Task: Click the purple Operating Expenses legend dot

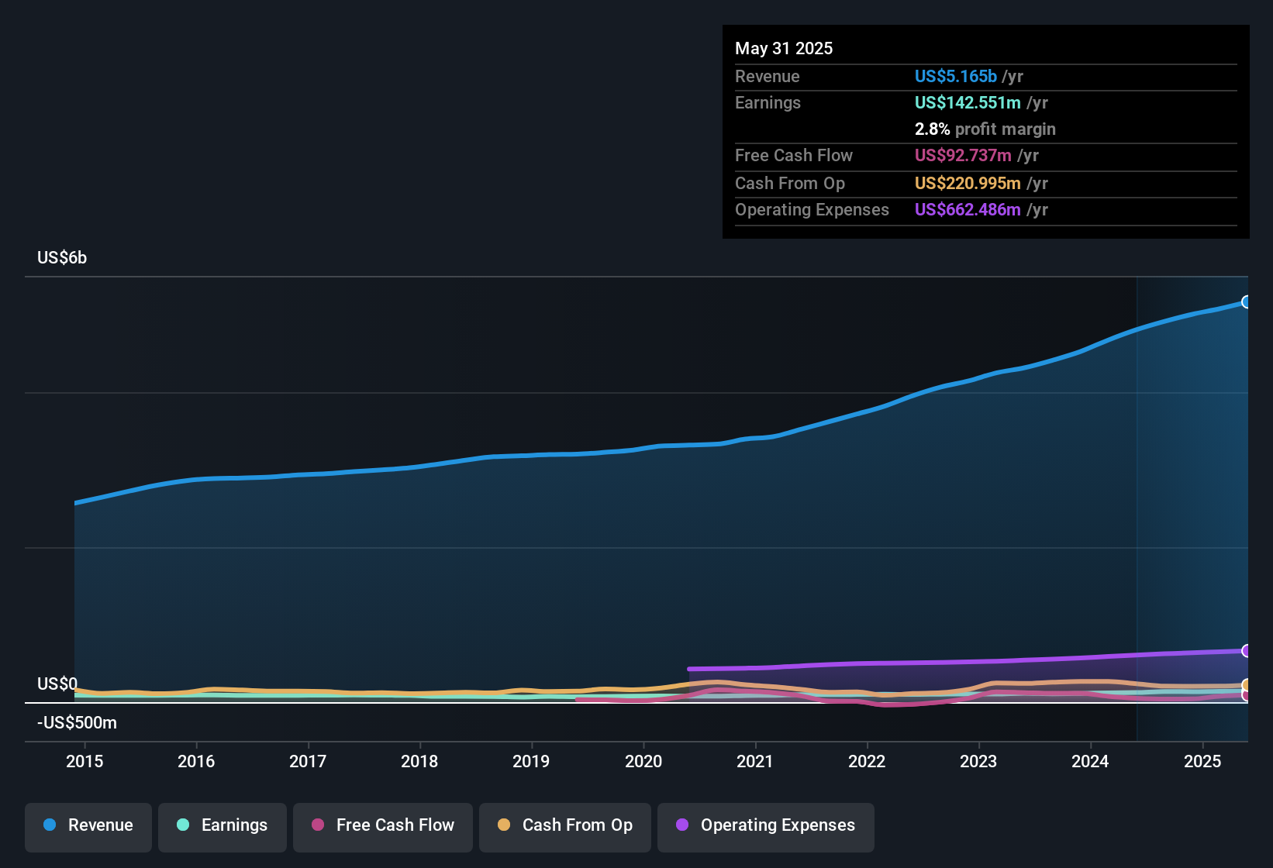Action: [682, 825]
